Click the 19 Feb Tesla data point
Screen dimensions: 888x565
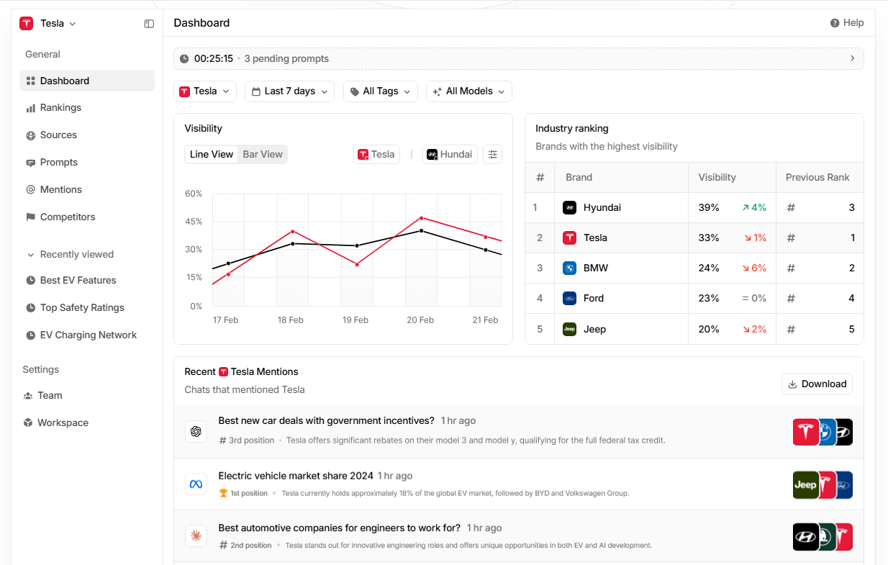(357, 265)
